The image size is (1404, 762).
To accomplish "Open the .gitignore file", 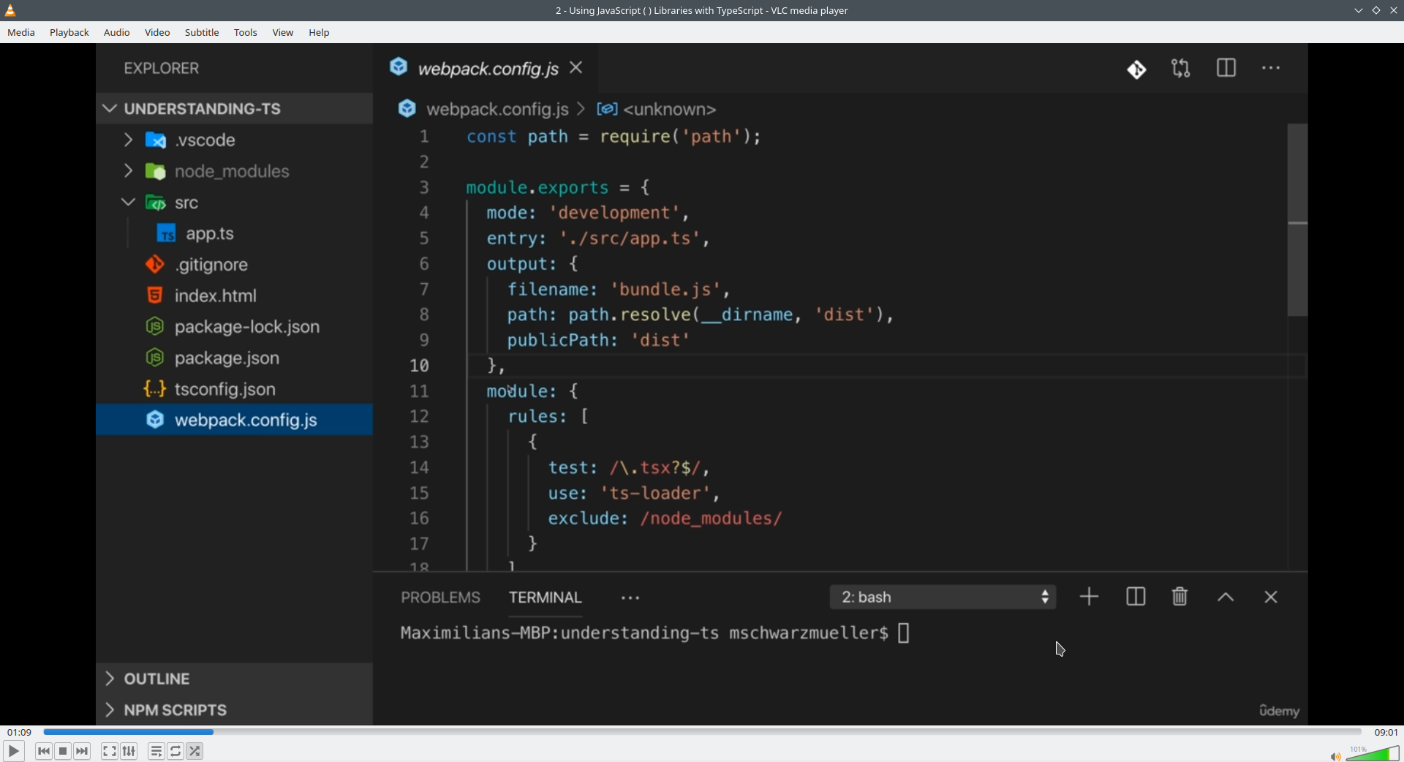I will pos(234,265).
